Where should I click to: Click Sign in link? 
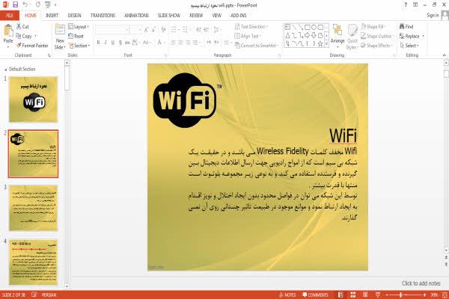[433, 15]
